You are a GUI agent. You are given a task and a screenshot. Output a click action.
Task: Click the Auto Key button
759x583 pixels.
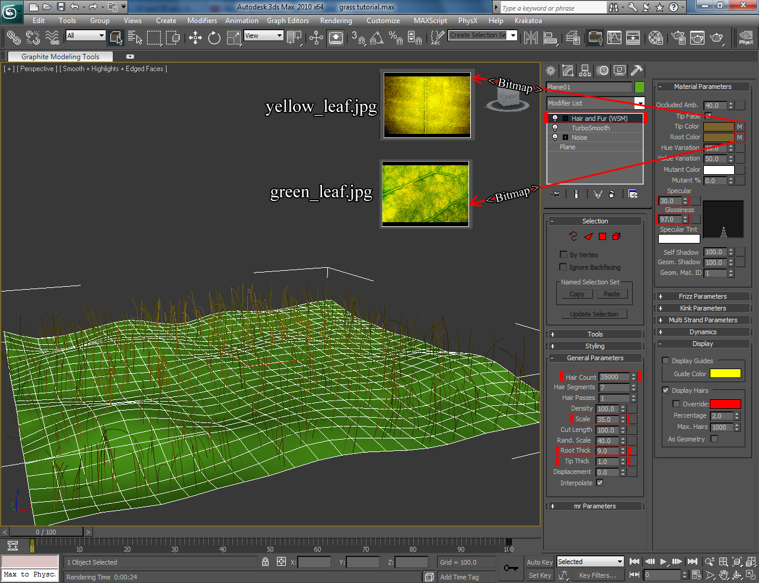pyautogui.click(x=539, y=562)
